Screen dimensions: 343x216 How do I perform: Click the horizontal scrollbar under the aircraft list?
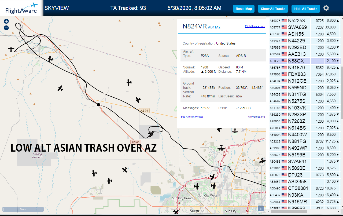coord(288,212)
